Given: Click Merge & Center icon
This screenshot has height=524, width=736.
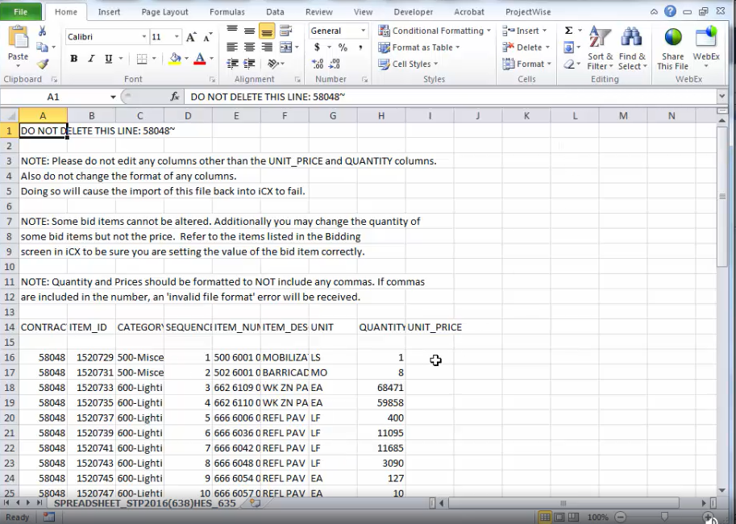Looking at the screenshot, I should point(286,47).
